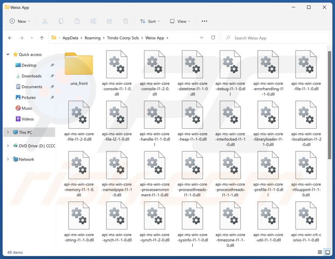The width and height of the screenshot is (335, 259).
Task: Click Weisx App breadcrumb segment
Action: tap(155, 38)
